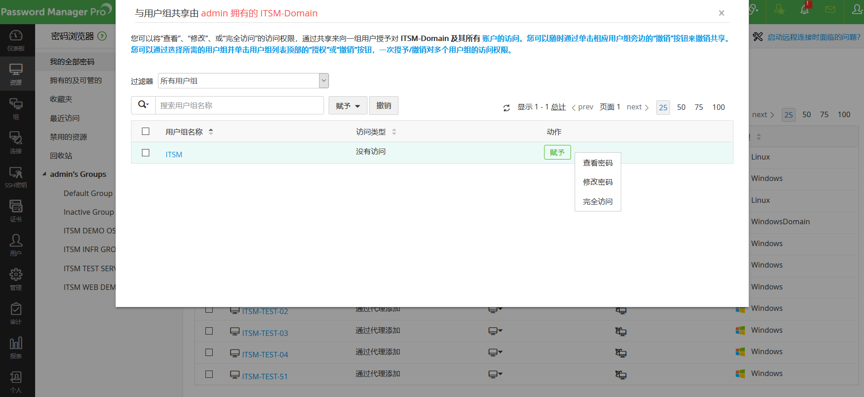
Task: Open the bulk 赋予 dropdown above table
Action: click(348, 106)
